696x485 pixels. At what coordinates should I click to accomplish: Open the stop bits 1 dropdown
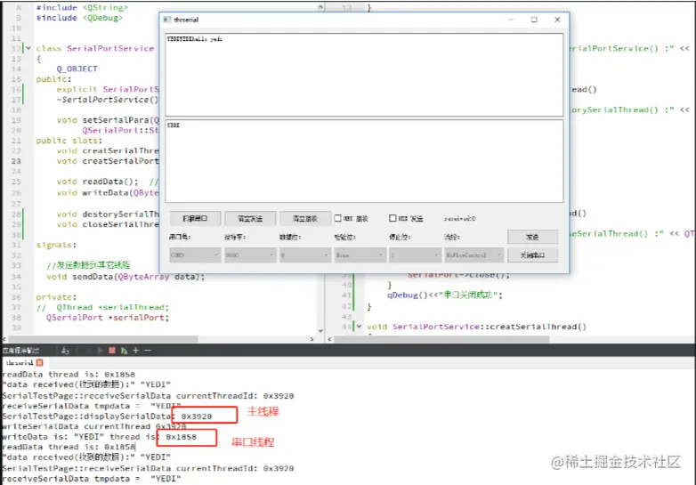click(x=415, y=255)
